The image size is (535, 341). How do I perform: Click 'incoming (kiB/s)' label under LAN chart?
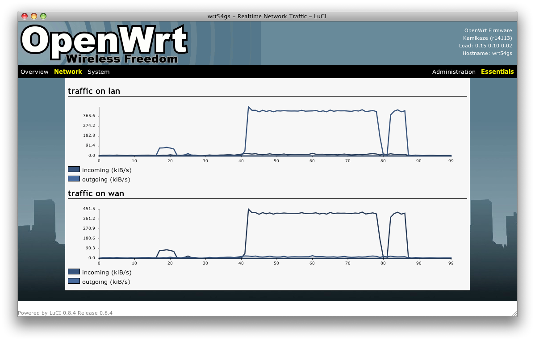(x=107, y=170)
